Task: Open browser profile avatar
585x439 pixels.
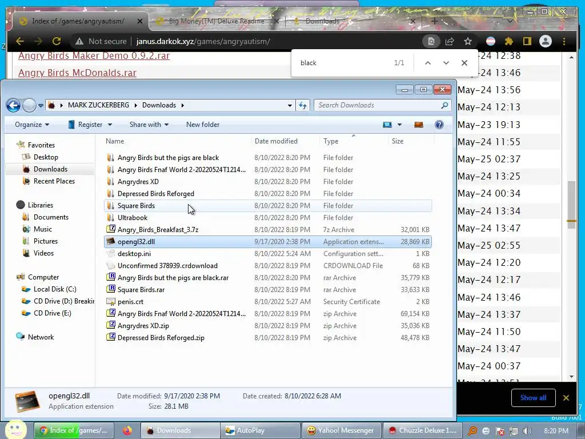Action: coord(546,41)
